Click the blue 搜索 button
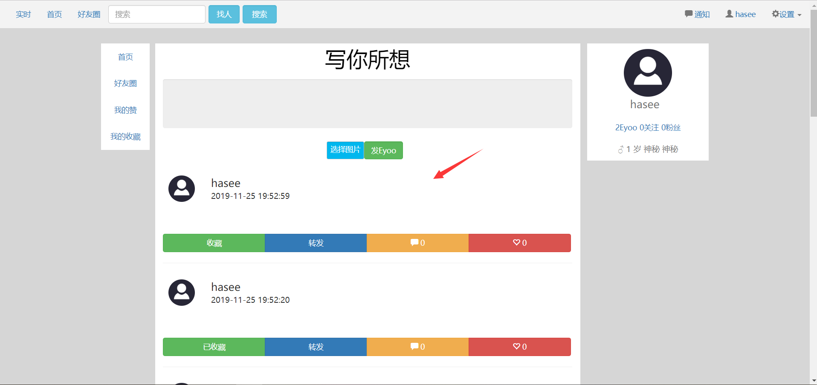The height and width of the screenshot is (385, 817). [260, 14]
